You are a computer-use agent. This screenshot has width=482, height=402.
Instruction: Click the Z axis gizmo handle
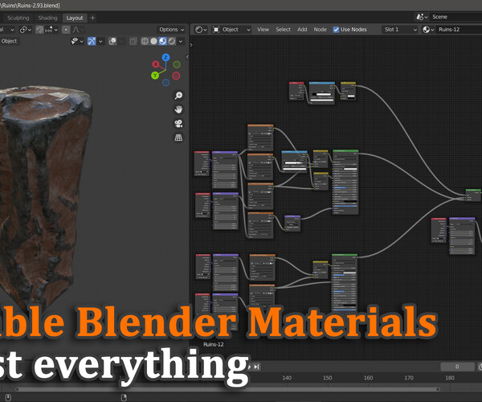click(x=165, y=57)
